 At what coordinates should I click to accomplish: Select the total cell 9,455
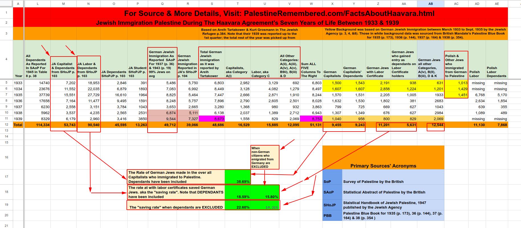332,125
